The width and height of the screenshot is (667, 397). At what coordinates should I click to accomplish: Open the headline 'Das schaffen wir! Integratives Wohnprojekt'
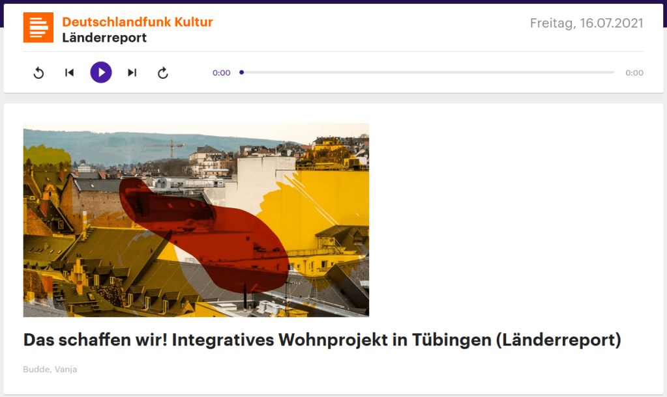(322, 340)
